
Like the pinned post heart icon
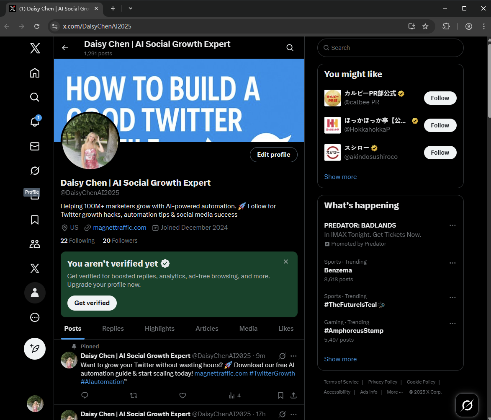click(183, 395)
